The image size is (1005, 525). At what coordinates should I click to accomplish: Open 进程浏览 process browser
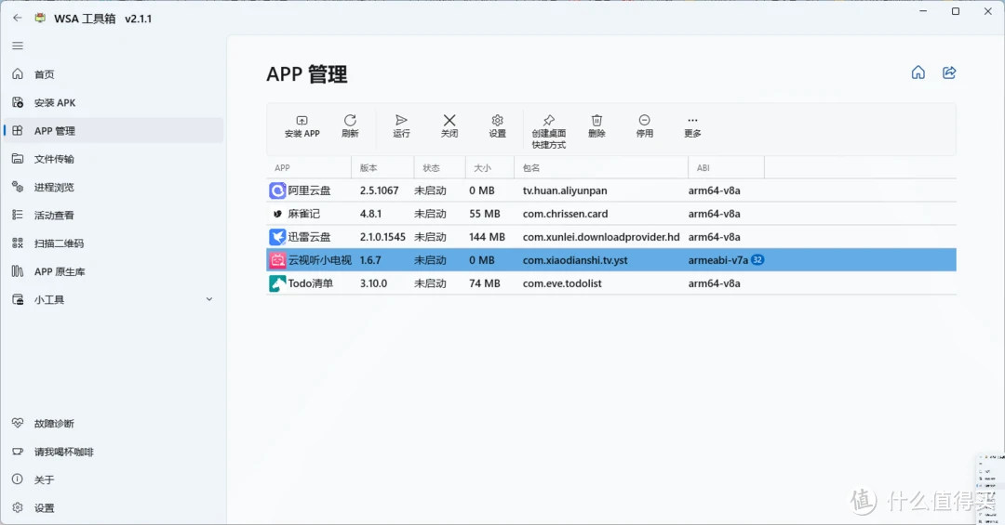[x=114, y=187]
